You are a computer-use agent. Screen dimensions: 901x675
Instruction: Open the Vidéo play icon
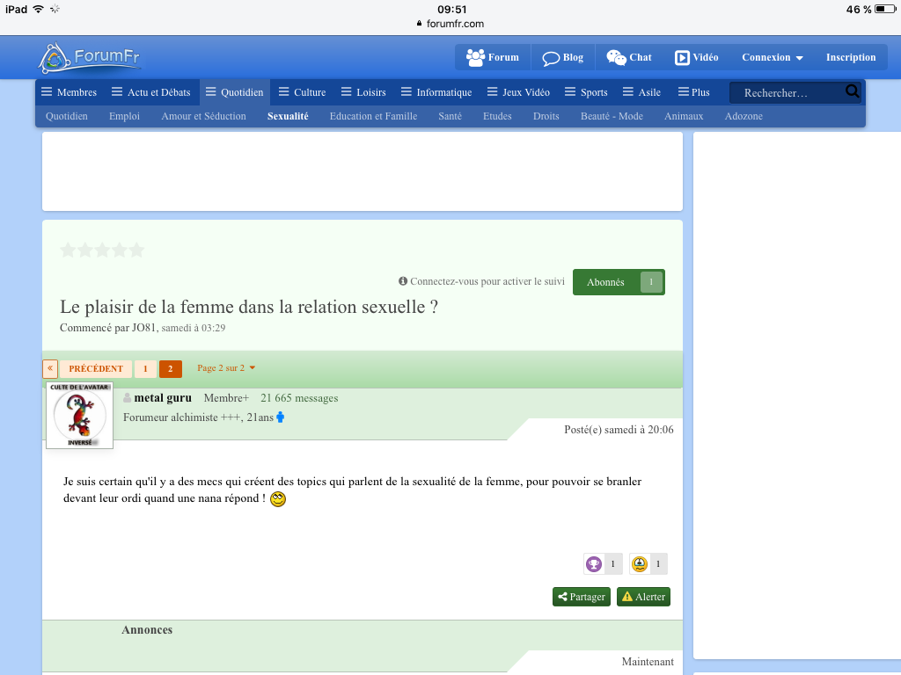tap(682, 57)
